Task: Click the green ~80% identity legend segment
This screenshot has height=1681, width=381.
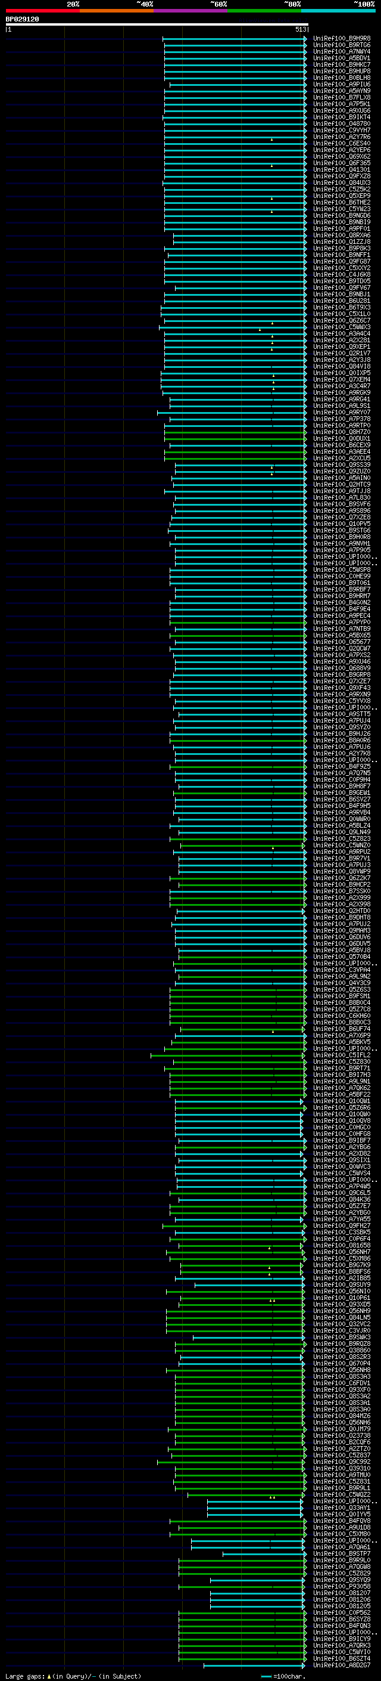Action: (264, 11)
